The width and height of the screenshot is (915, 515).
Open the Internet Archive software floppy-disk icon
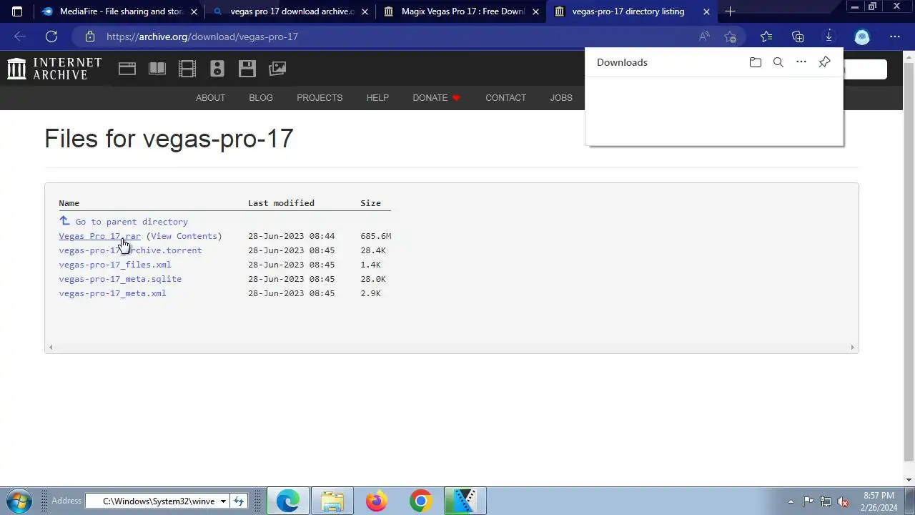(x=247, y=69)
